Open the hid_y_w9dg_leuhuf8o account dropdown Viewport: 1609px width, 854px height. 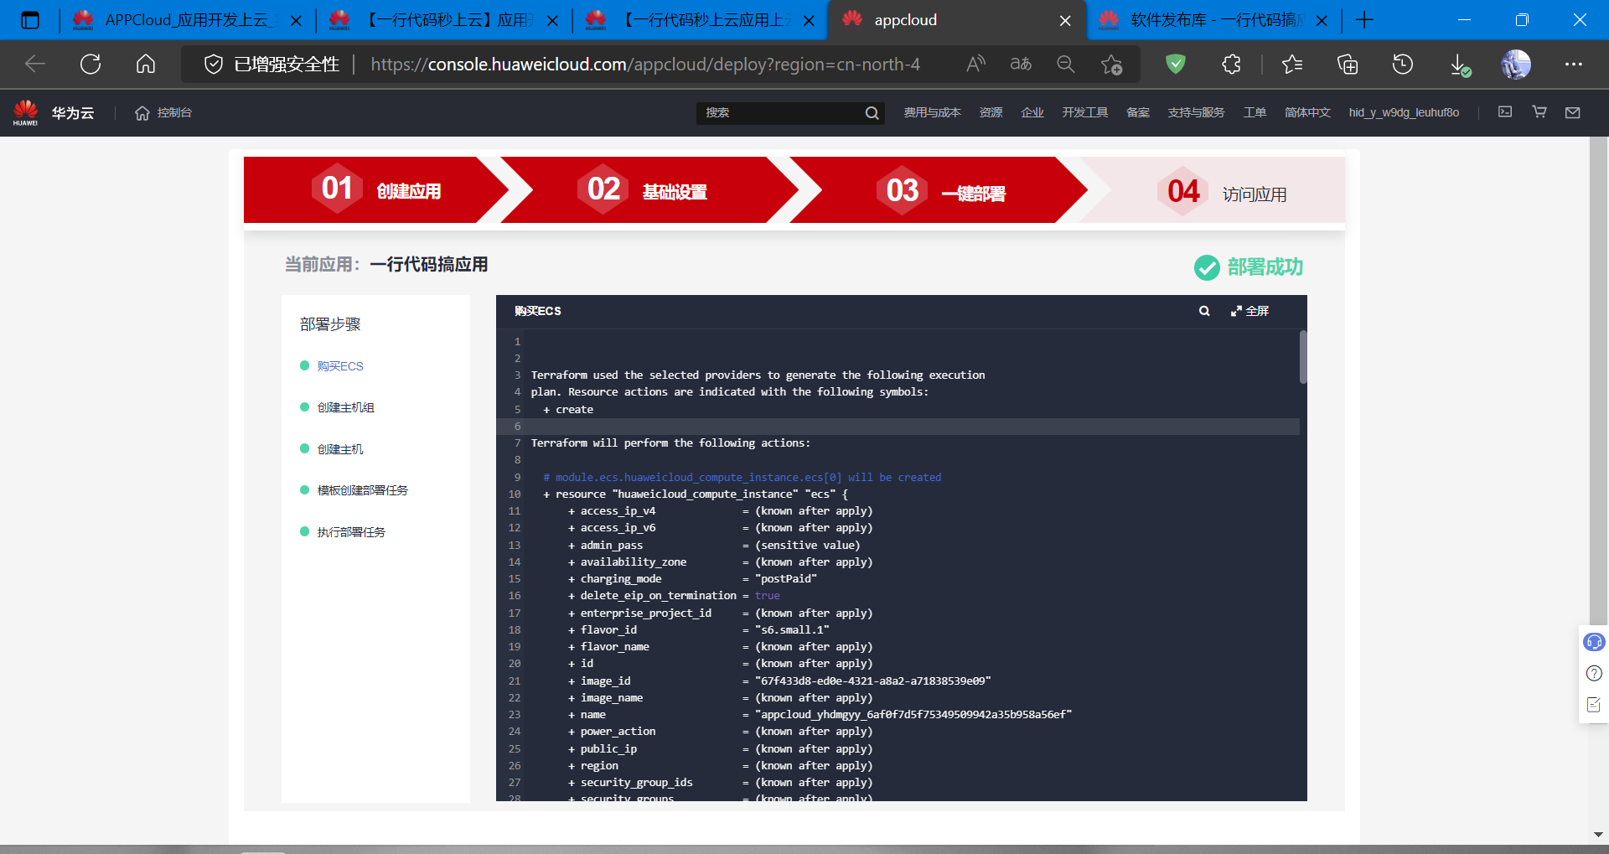pyautogui.click(x=1404, y=113)
